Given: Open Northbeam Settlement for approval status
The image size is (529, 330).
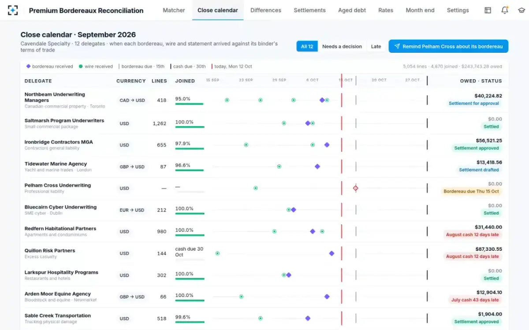Looking at the screenshot, I should (474, 103).
